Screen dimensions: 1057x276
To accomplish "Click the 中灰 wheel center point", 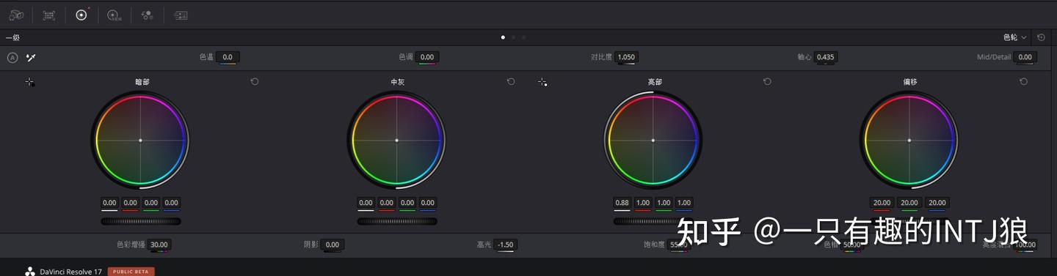I will point(396,140).
